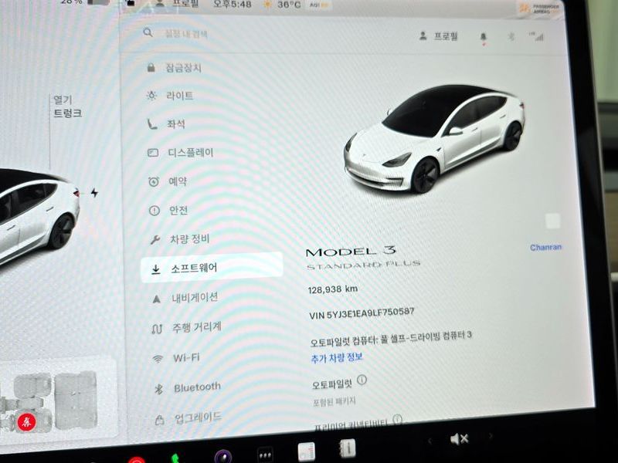Screen dimensions: 618x463
Task: Open the purple camera app in dock
Action: (x=222, y=456)
